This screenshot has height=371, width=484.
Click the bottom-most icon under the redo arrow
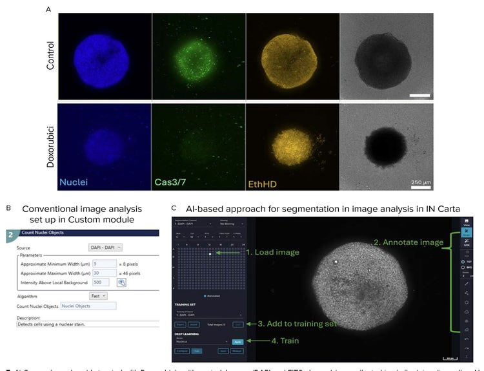pos(467,356)
